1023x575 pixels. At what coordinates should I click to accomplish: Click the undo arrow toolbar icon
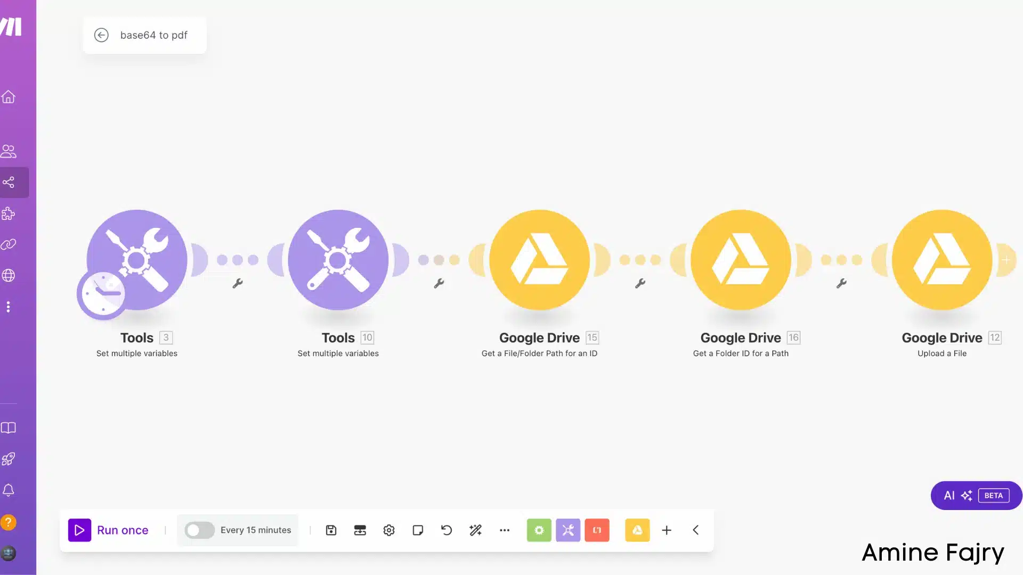click(447, 530)
